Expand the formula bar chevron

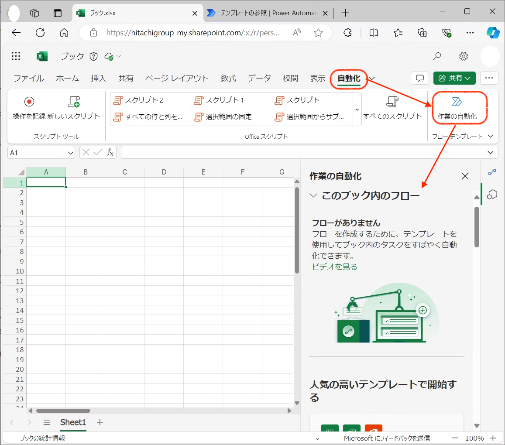click(490, 153)
